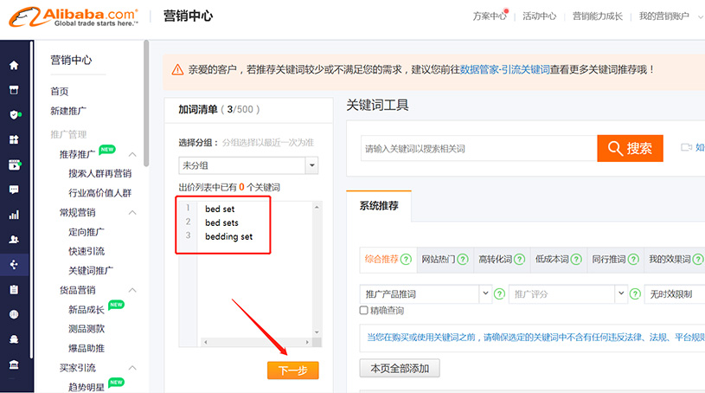Open the store icon in dark sidebar
The height and width of the screenshot is (393, 705).
[14, 90]
